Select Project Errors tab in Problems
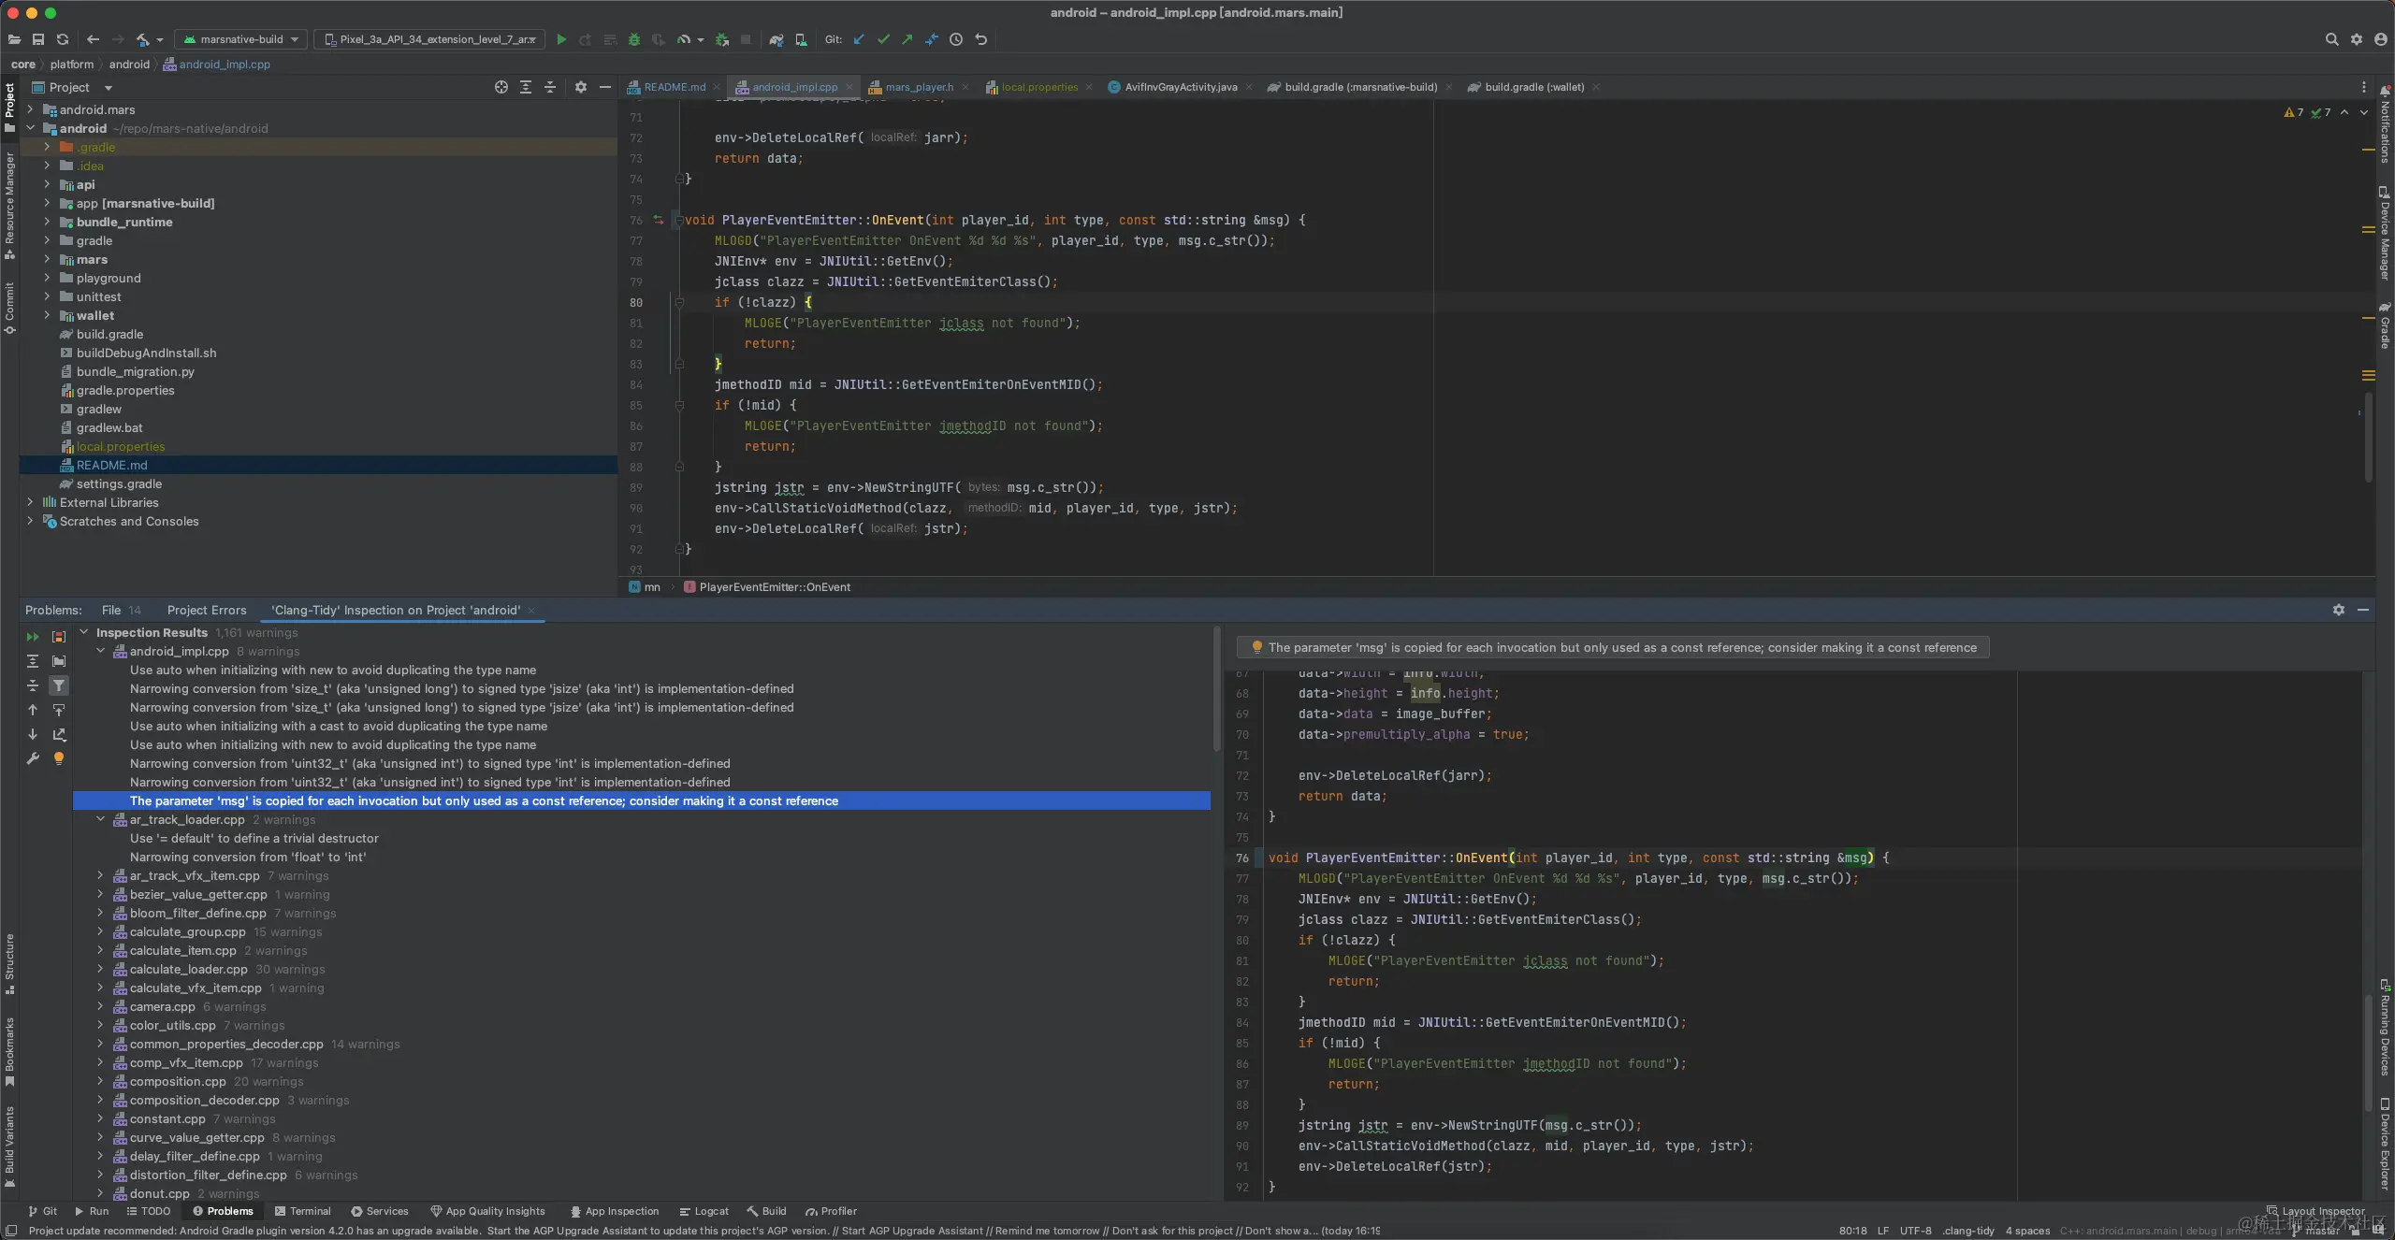This screenshot has width=2395, height=1240. pyautogui.click(x=207, y=610)
